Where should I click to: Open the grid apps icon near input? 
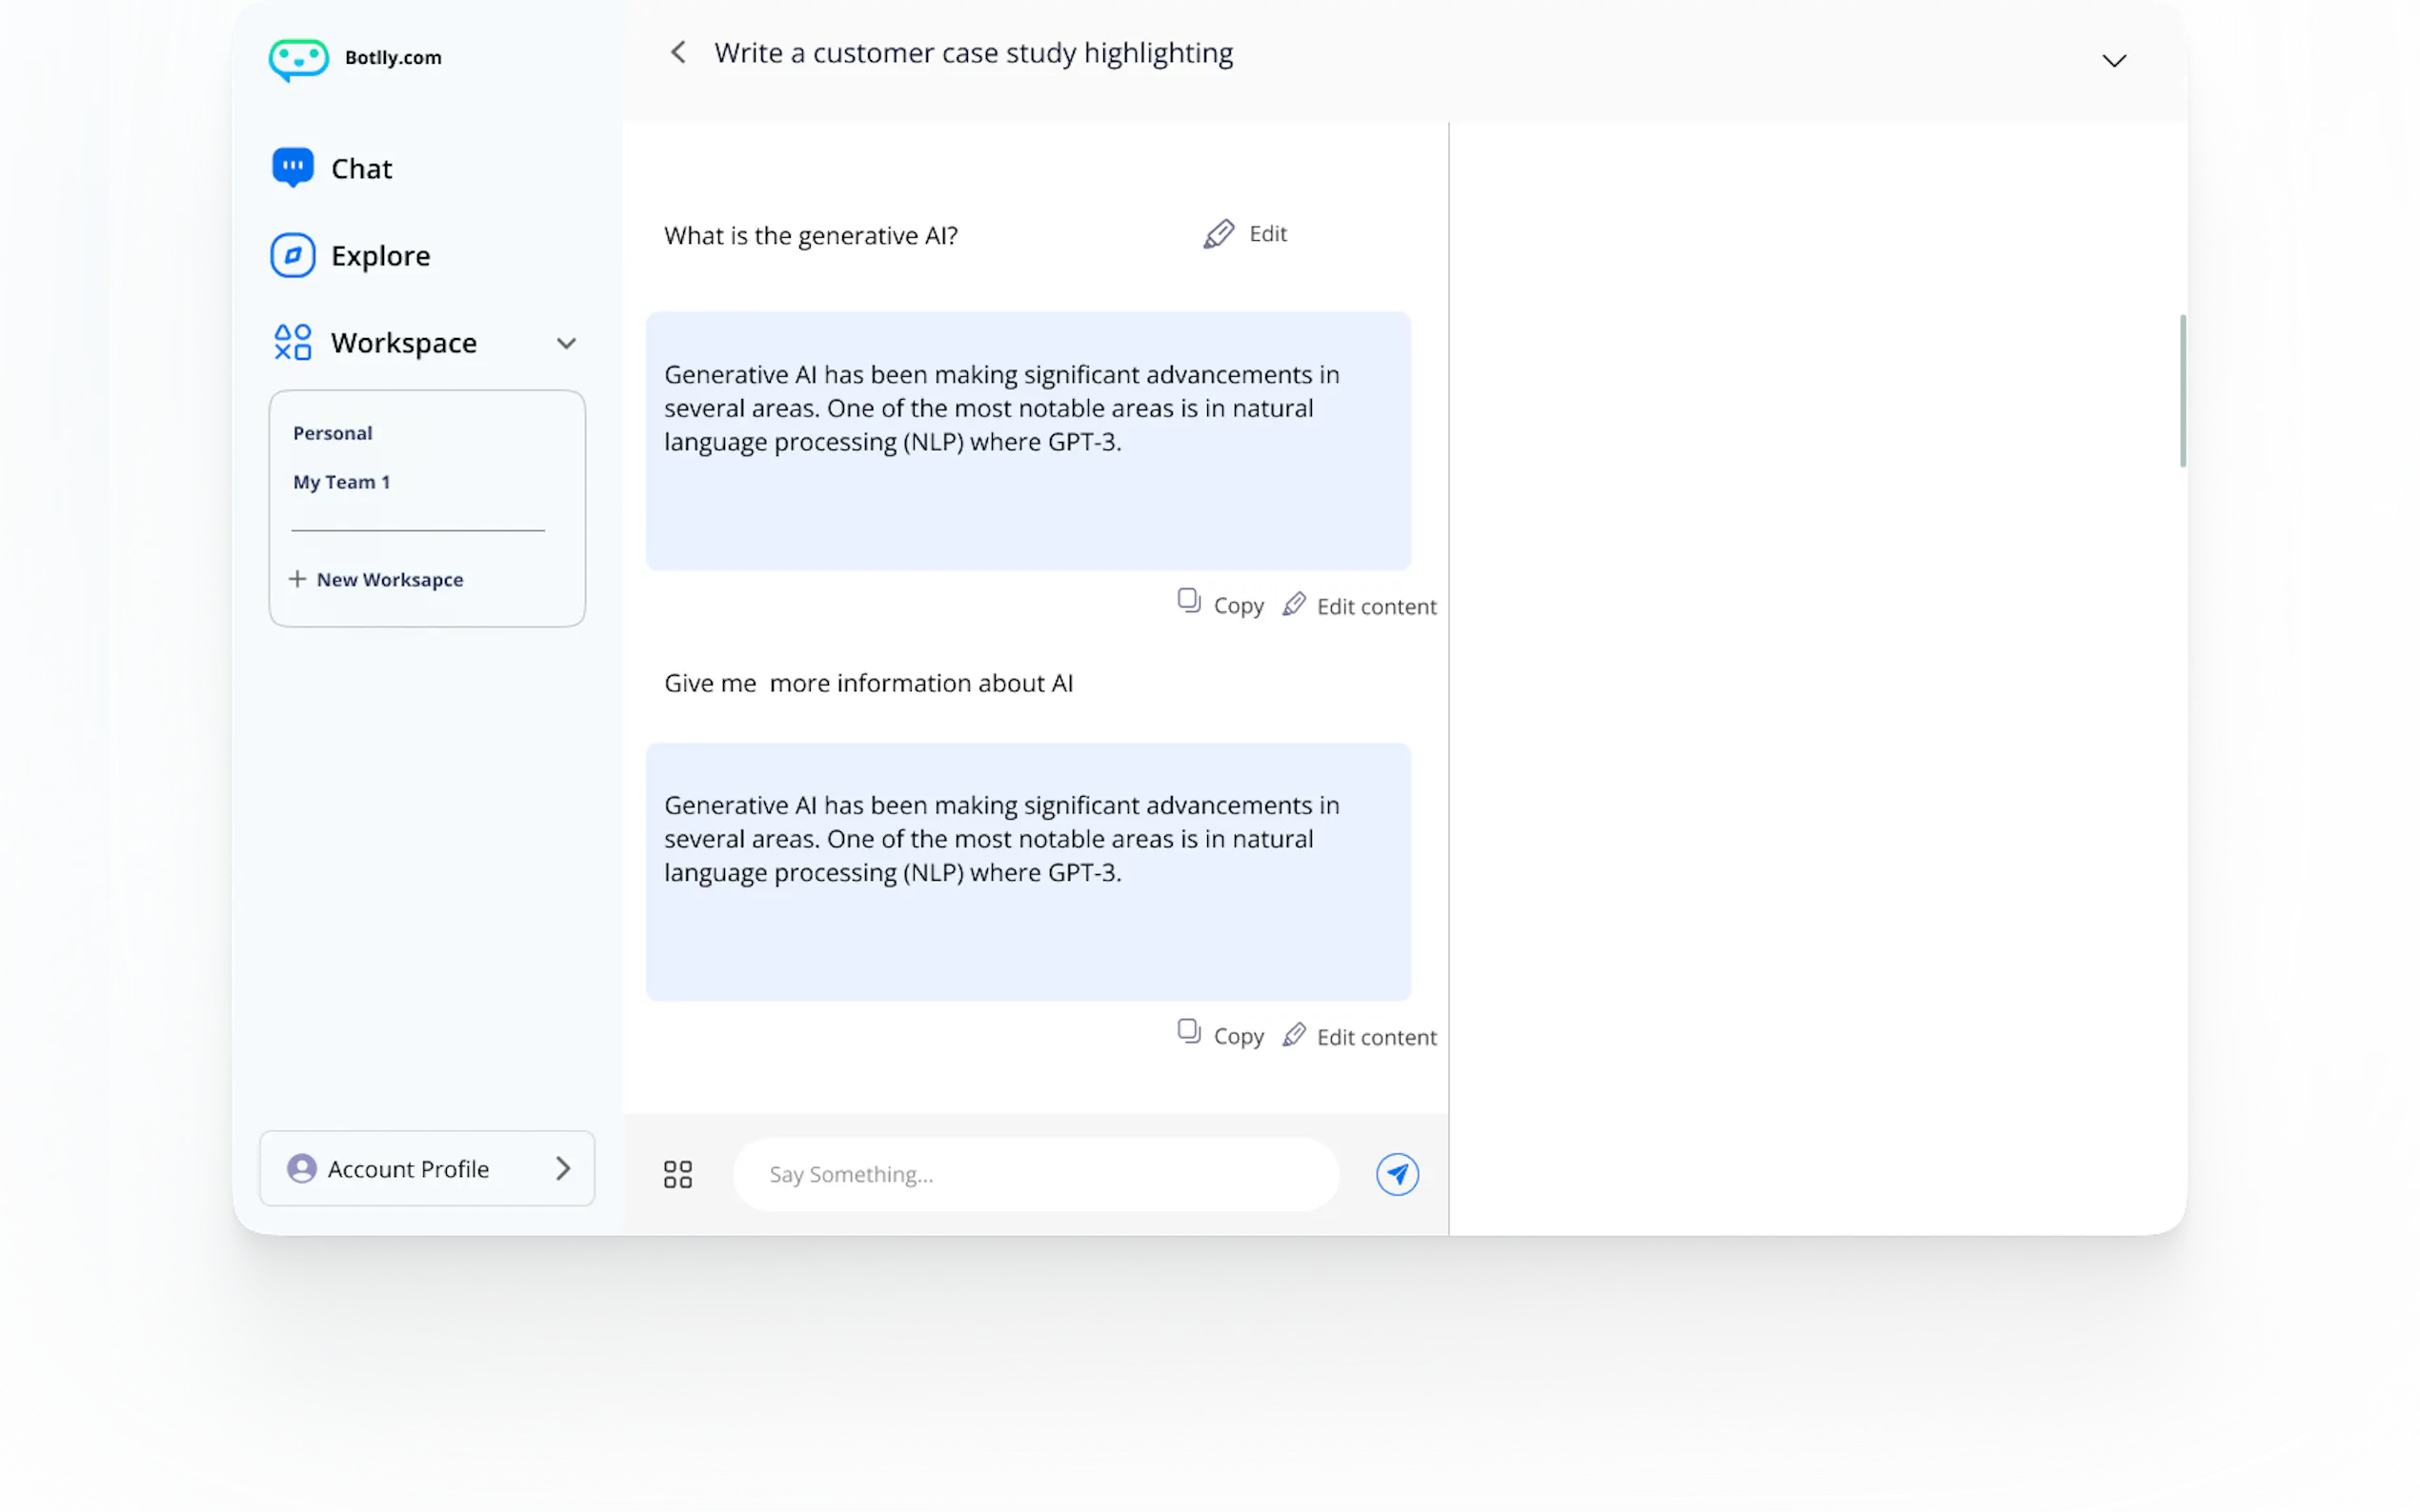[x=677, y=1174]
